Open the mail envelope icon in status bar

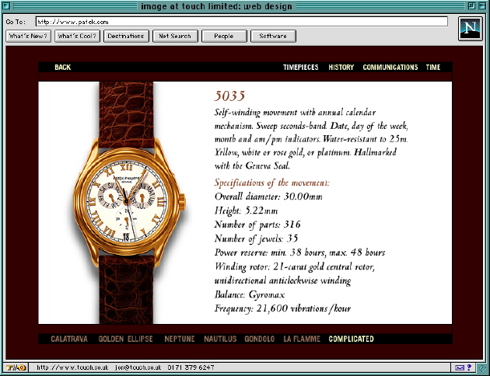[460, 367]
